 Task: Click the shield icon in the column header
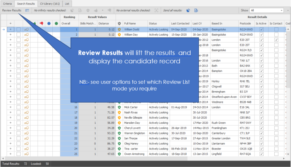click(119, 23)
